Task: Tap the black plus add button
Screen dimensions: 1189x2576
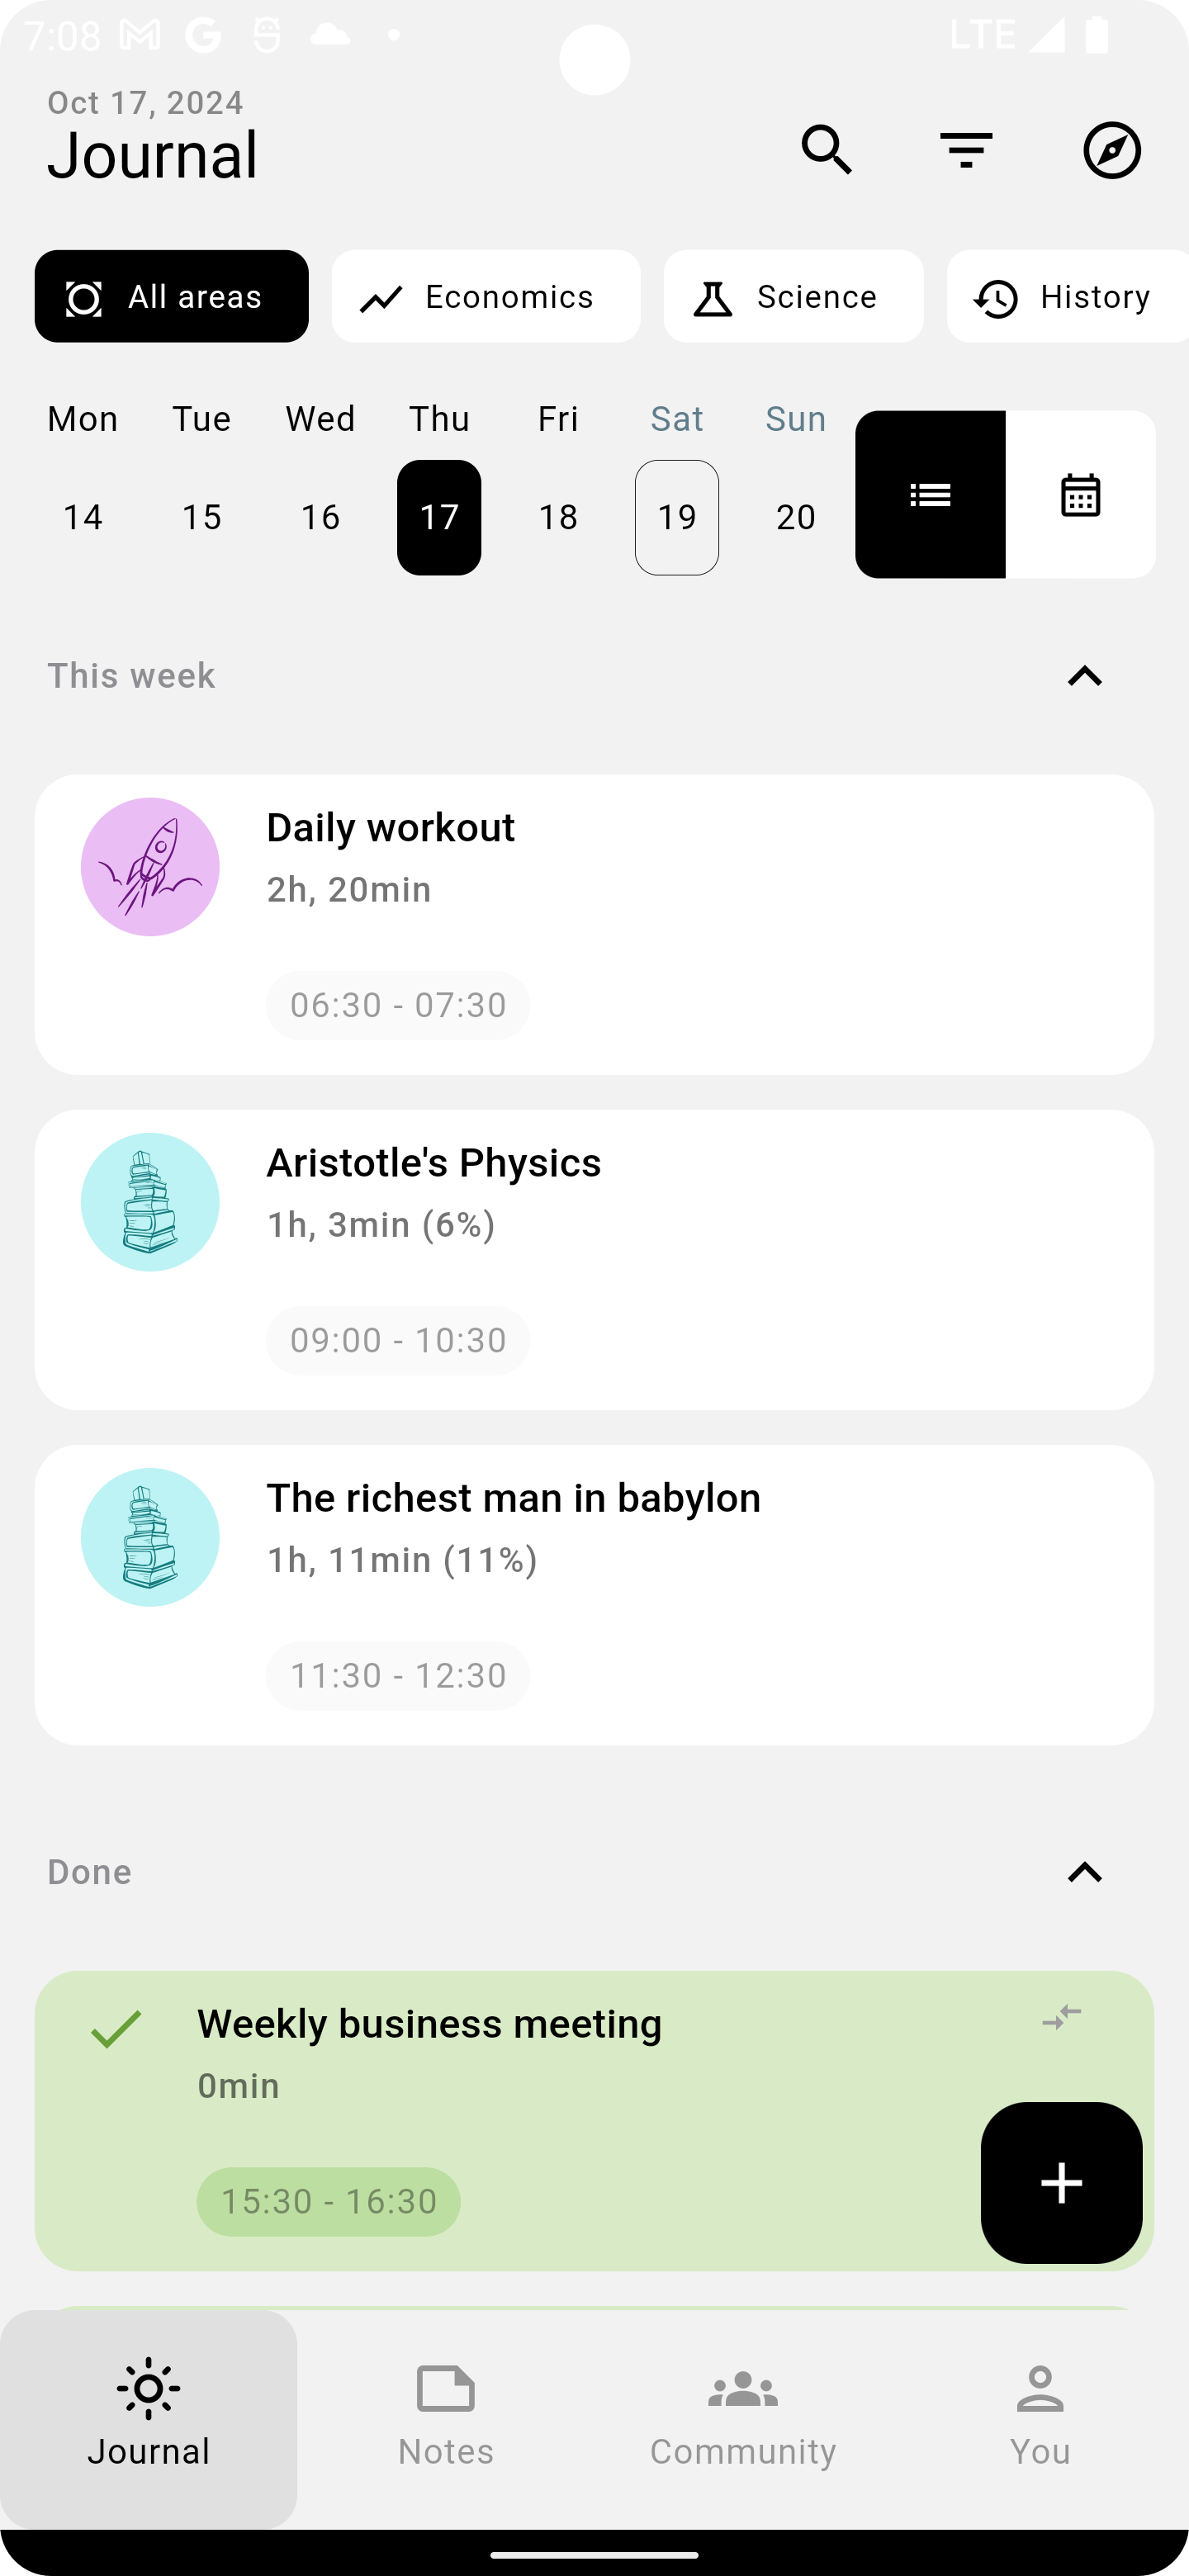Action: [x=1061, y=2182]
